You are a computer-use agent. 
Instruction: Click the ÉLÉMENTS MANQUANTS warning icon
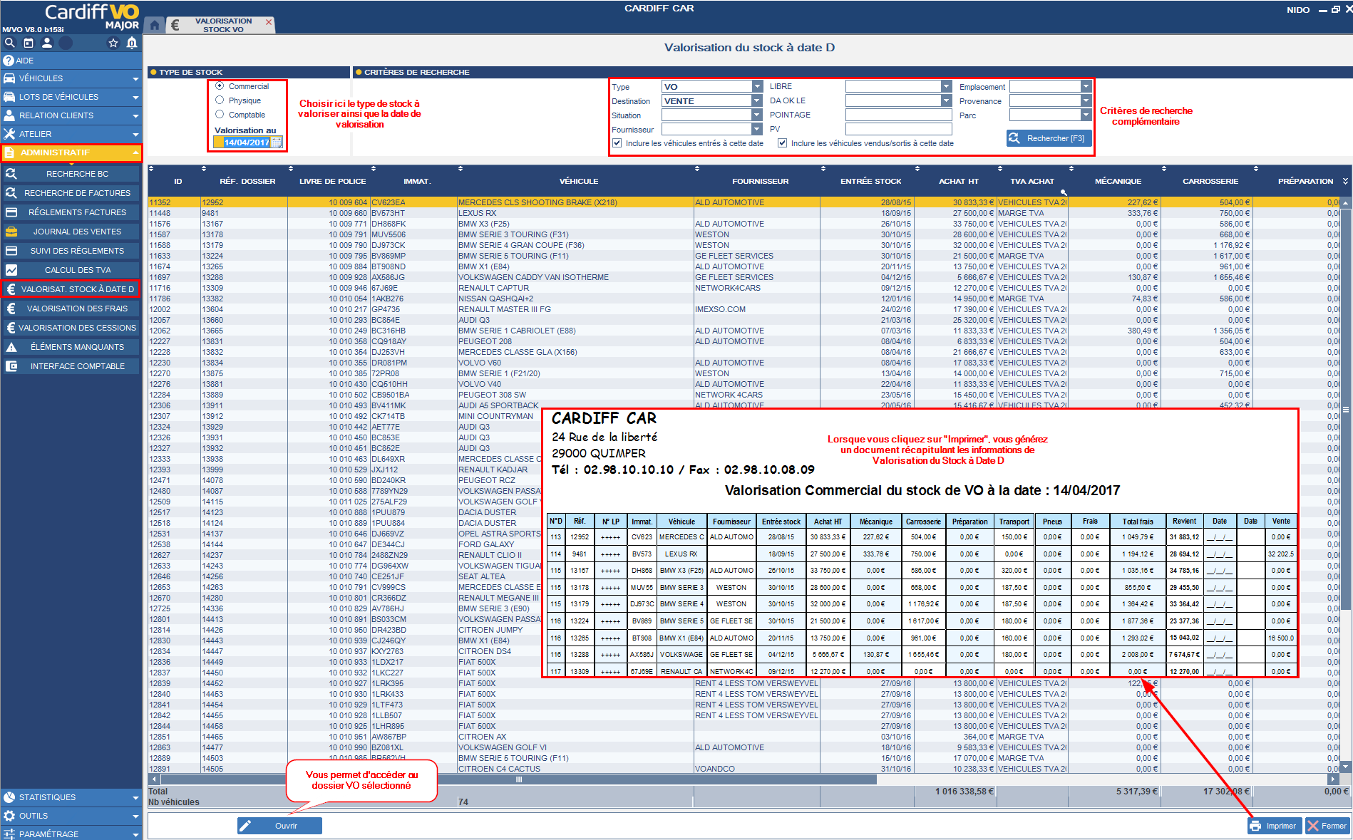(x=11, y=347)
